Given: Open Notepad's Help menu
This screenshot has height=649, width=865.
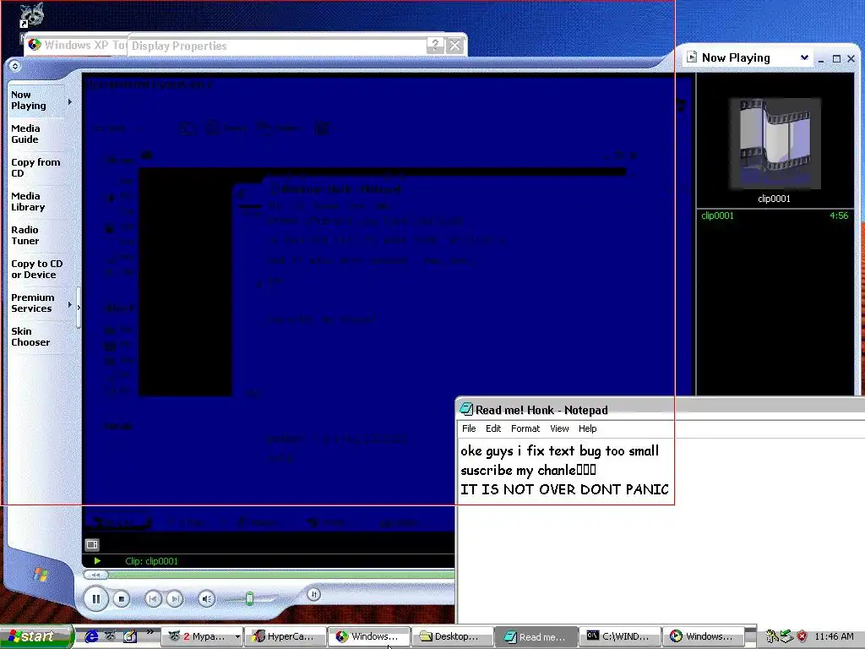Looking at the screenshot, I should [x=588, y=428].
